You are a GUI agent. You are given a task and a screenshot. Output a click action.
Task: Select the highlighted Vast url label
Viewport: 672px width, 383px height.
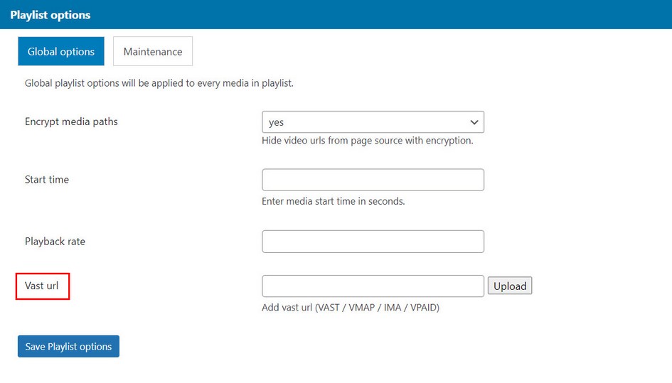point(42,286)
